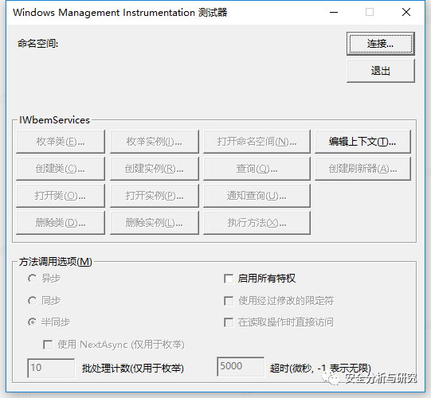The image size is (431, 398).
Task: Click the 删除实例(L)... button
Action: pyautogui.click(x=155, y=223)
